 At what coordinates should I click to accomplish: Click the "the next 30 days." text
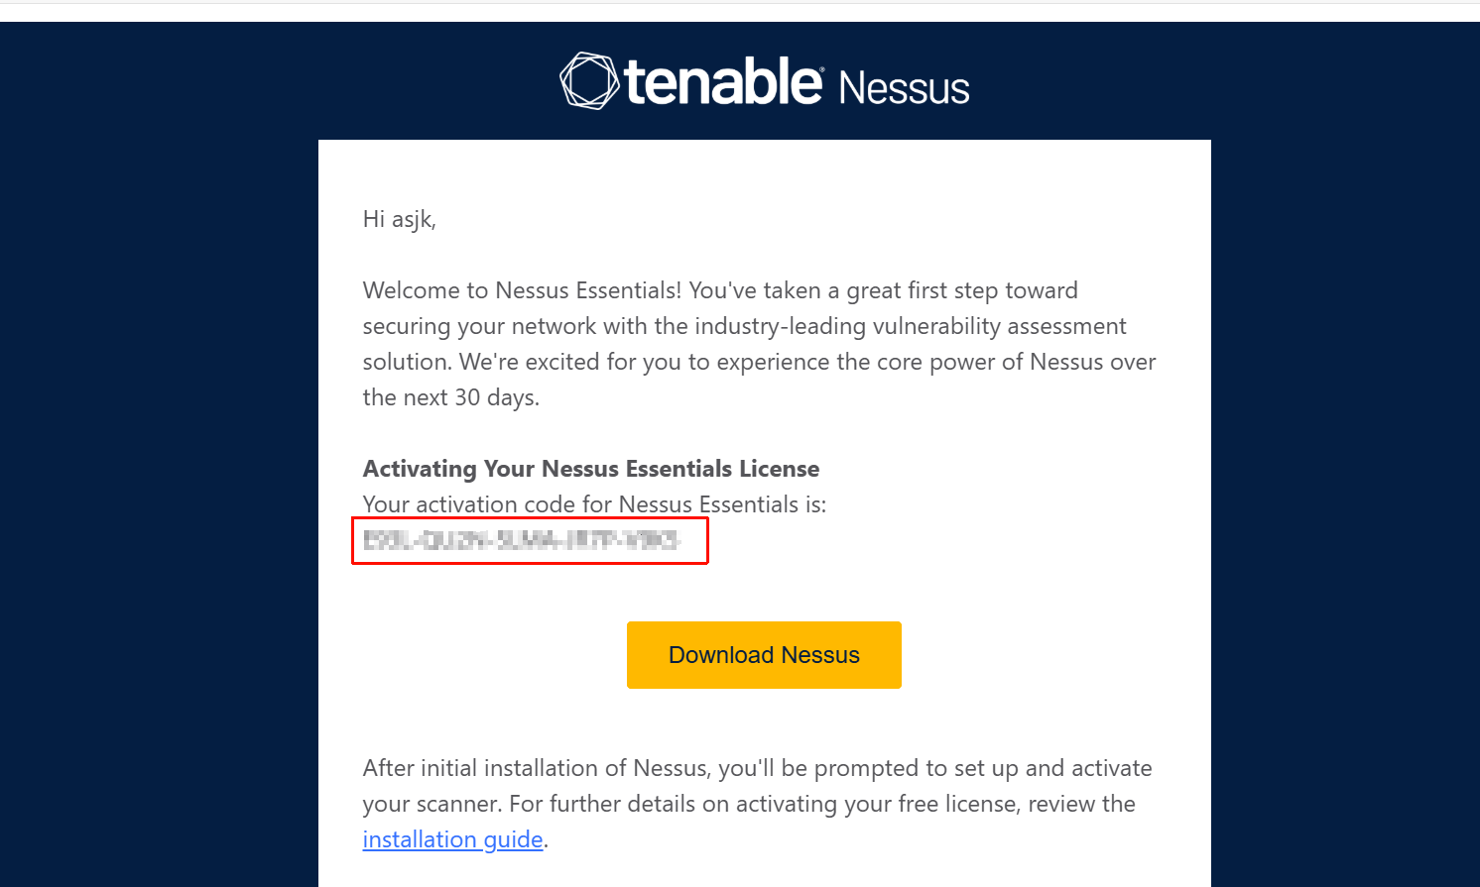click(451, 397)
